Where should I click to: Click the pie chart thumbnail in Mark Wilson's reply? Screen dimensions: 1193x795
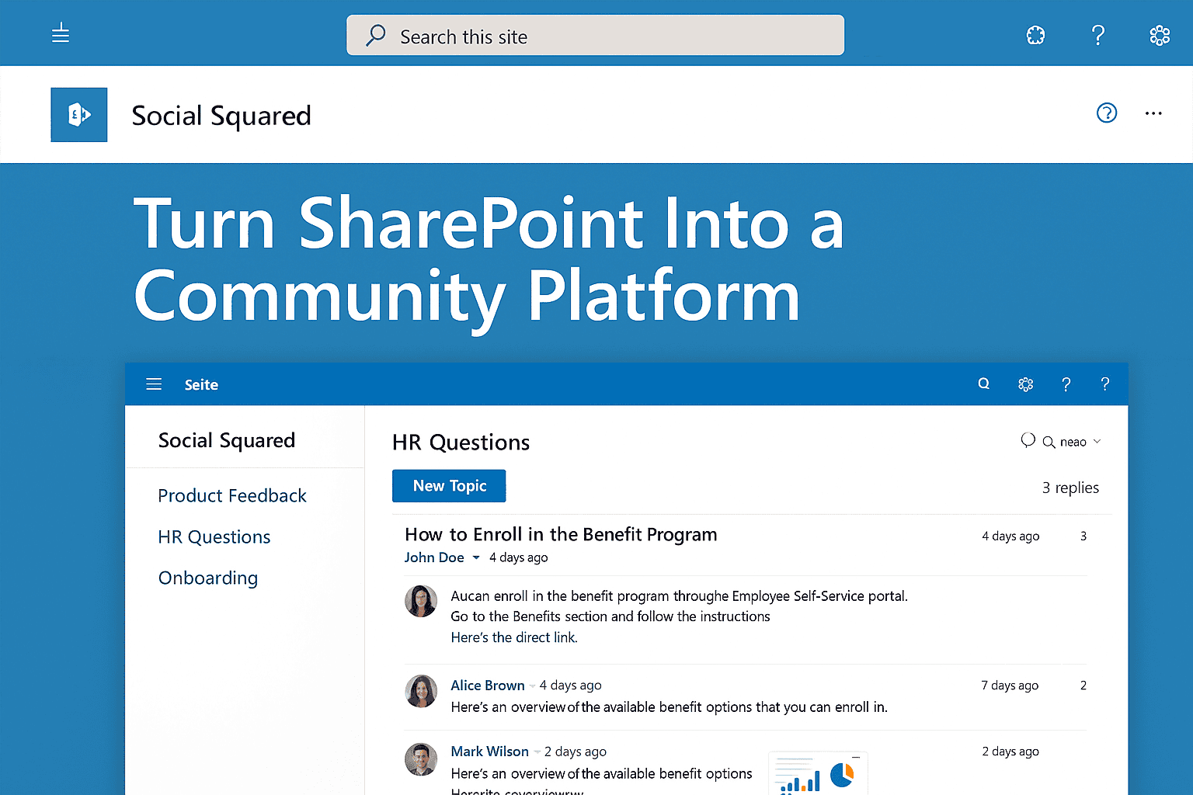[x=843, y=774]
